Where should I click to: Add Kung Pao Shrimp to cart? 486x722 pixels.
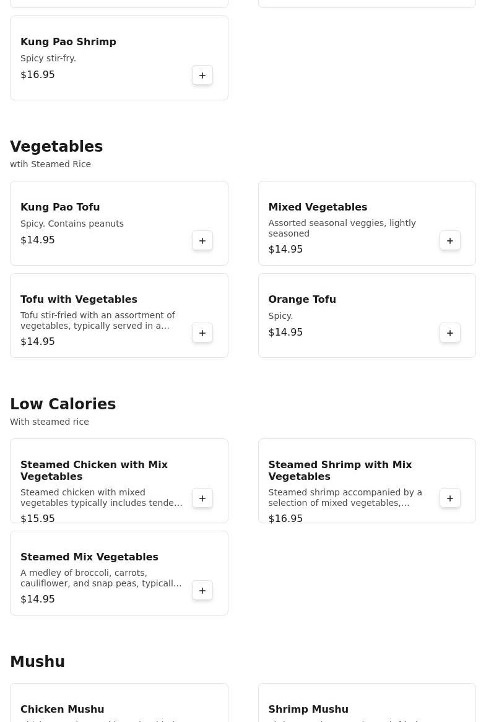point(202,75)
